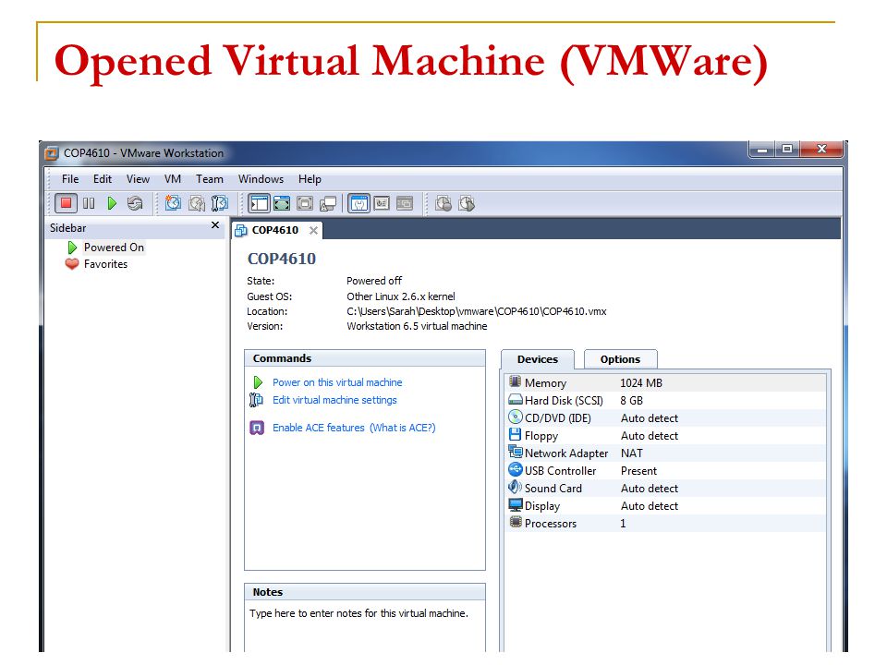Click the Suspend pause toolbar icon
Viewport: 887px width, 665px height.
[89, 203]
